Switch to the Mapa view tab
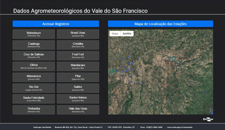Viewport: 225px width, 130px height. pos(115,33)
